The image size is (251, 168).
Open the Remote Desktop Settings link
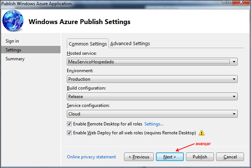click(x=154, y=124)
